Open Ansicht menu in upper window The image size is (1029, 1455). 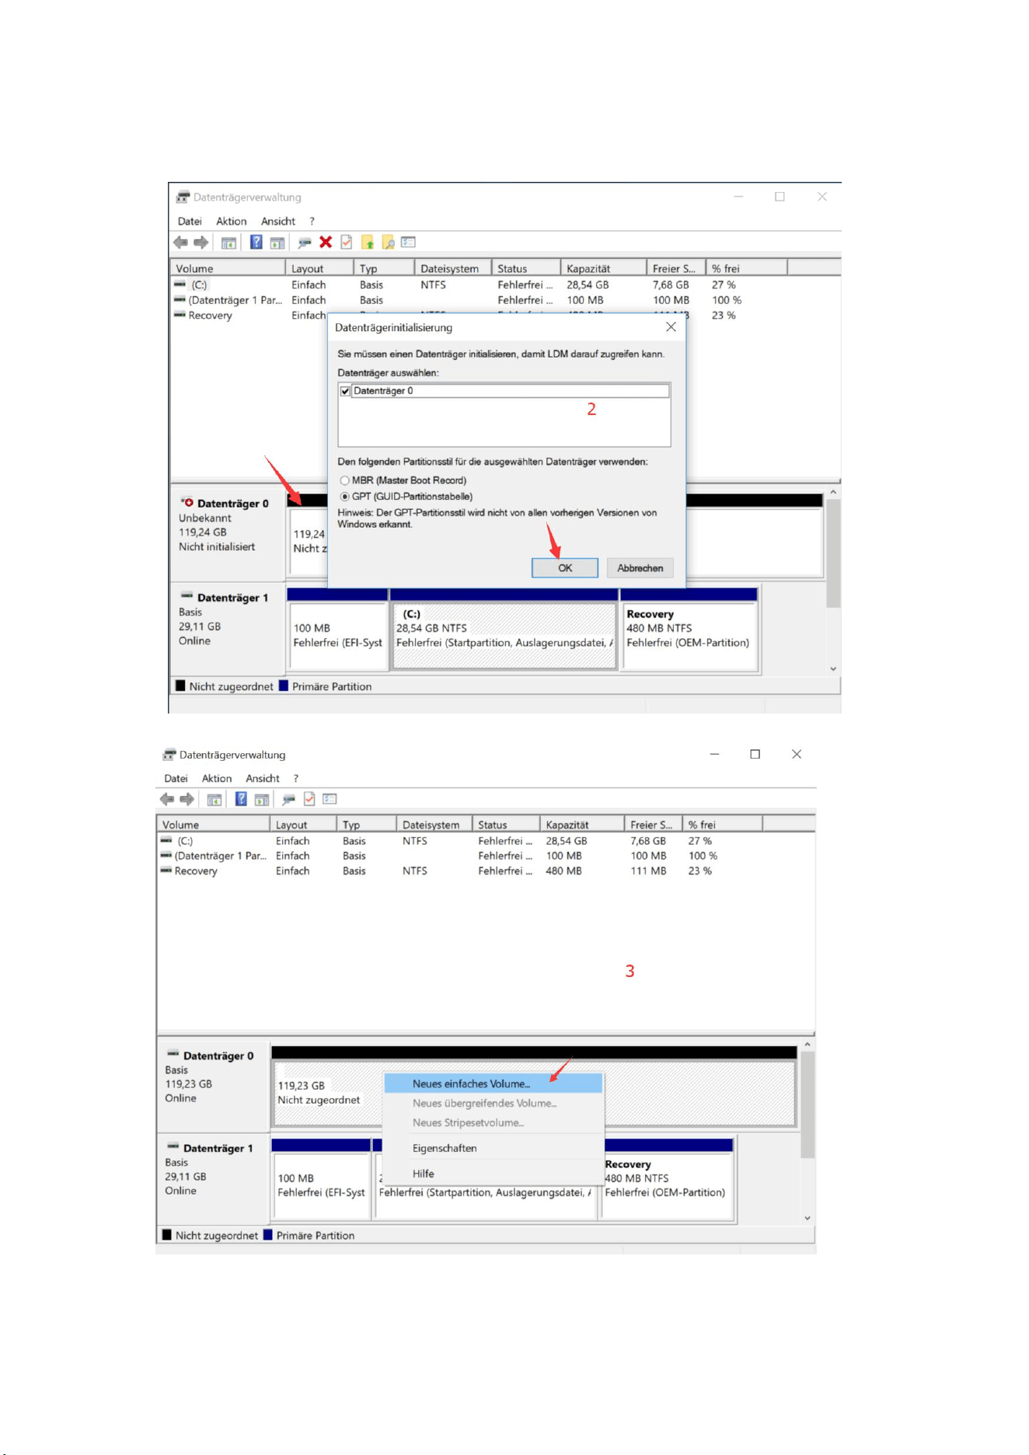click(x=278, y=221)
